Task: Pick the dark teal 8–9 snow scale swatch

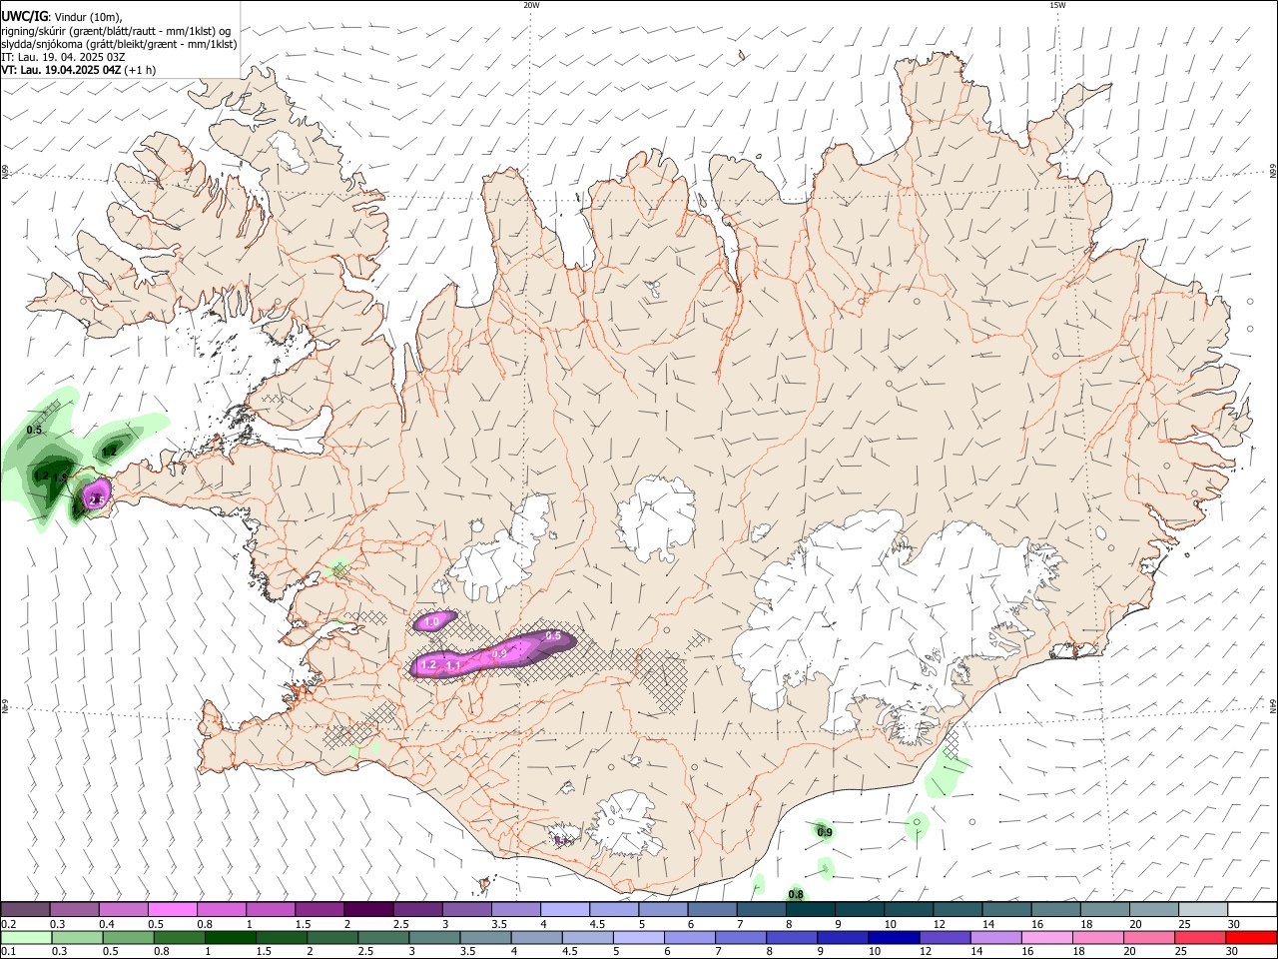Action: [810, 909]
